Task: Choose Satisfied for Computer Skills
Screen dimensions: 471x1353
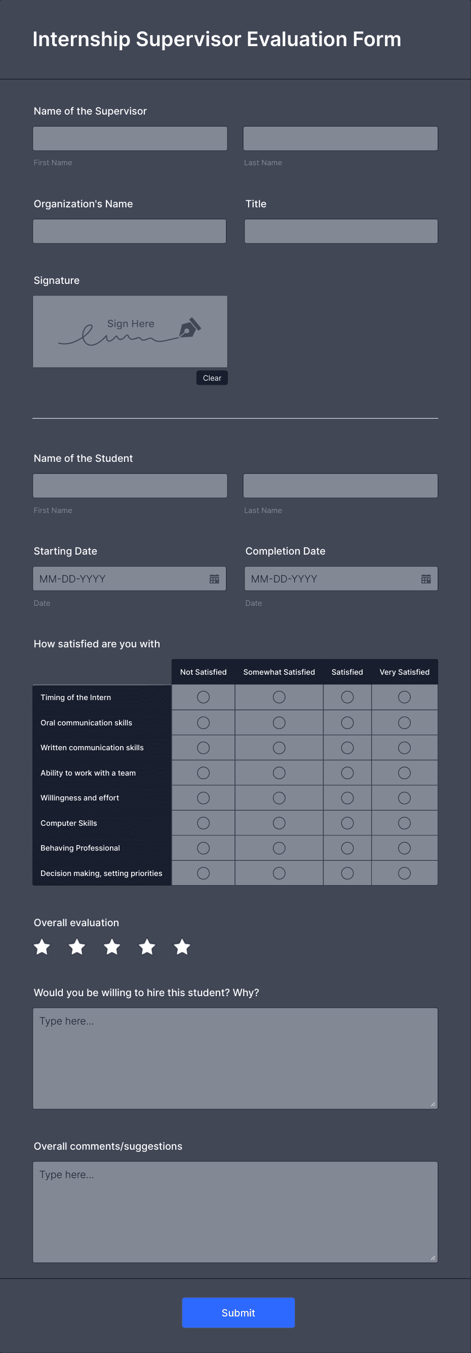Action: tap(347, 823)
